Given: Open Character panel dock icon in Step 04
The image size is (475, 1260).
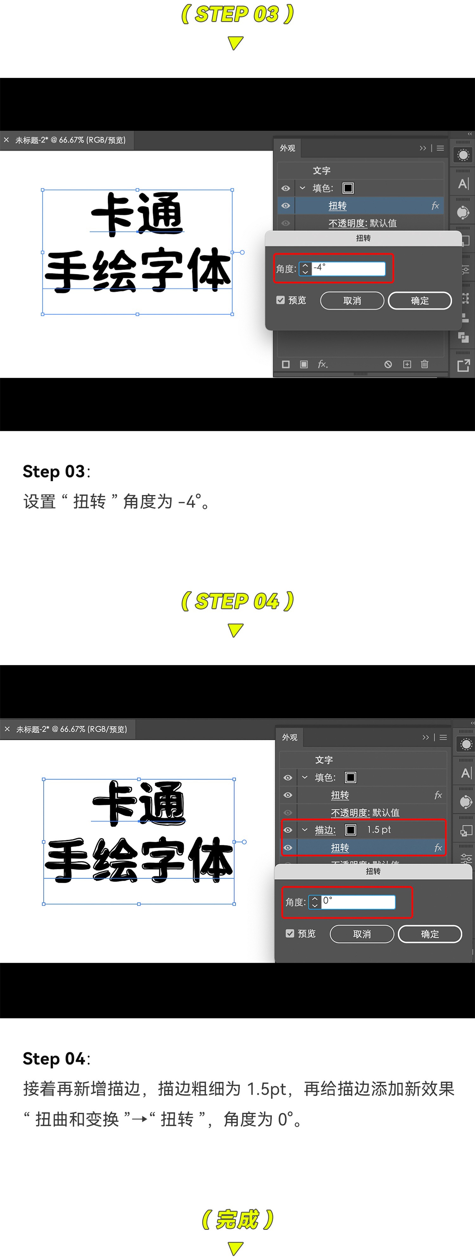Looking at the screenshot, I should point(466,773).
